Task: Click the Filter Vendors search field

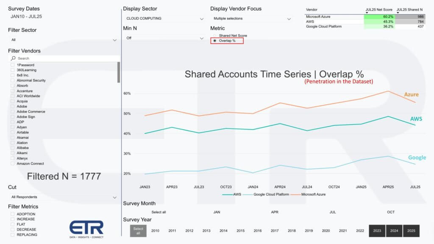Action: click(x=64, y=58)
